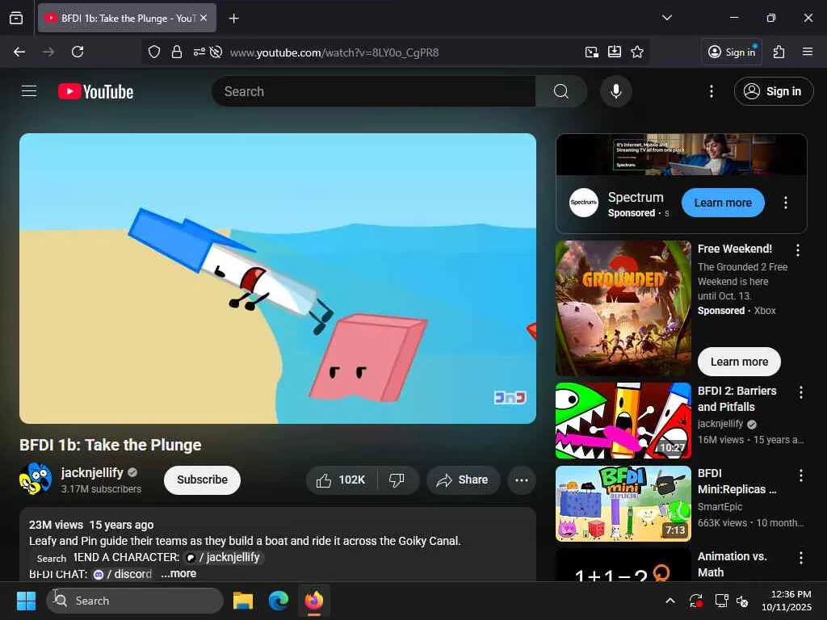Screen dimensions: 827x620
Task: Like the video (102K)
Action: [x=342, y=480]
